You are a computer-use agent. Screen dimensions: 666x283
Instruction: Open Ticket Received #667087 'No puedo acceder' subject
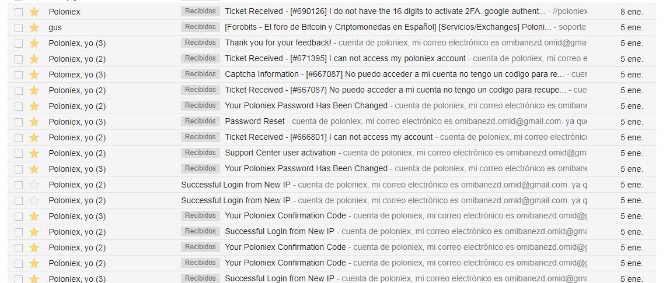(x=395, y=90)
